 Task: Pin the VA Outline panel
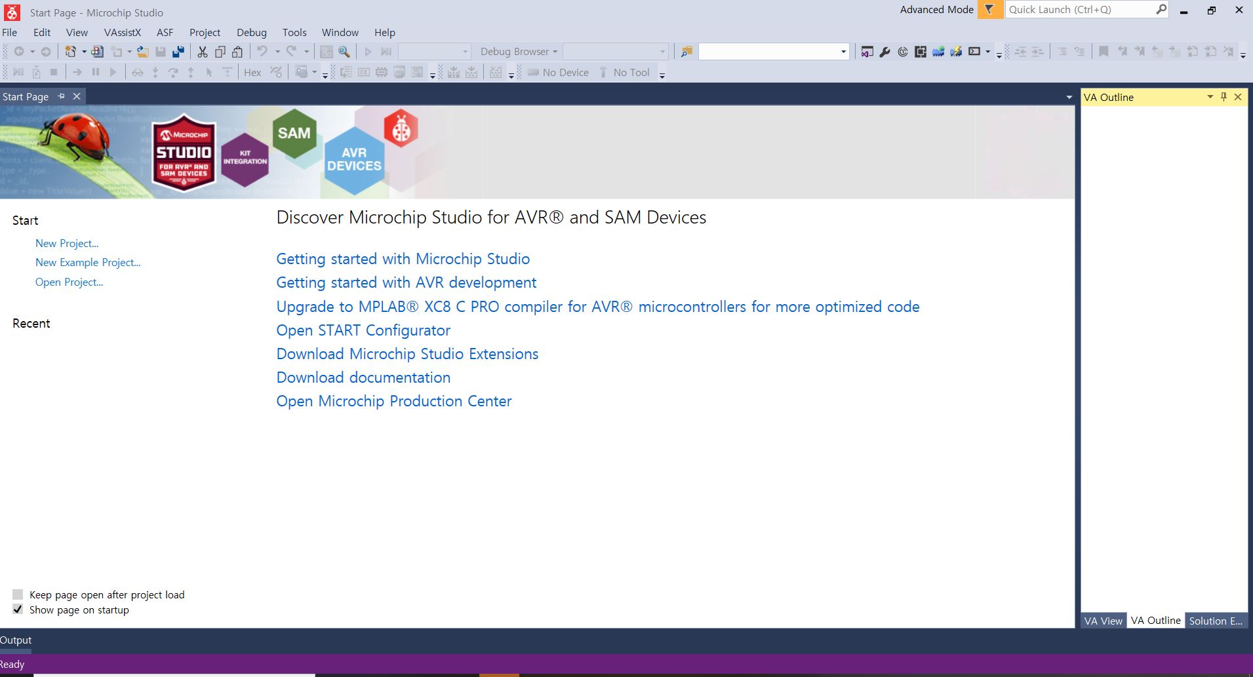pos(1223,97)
